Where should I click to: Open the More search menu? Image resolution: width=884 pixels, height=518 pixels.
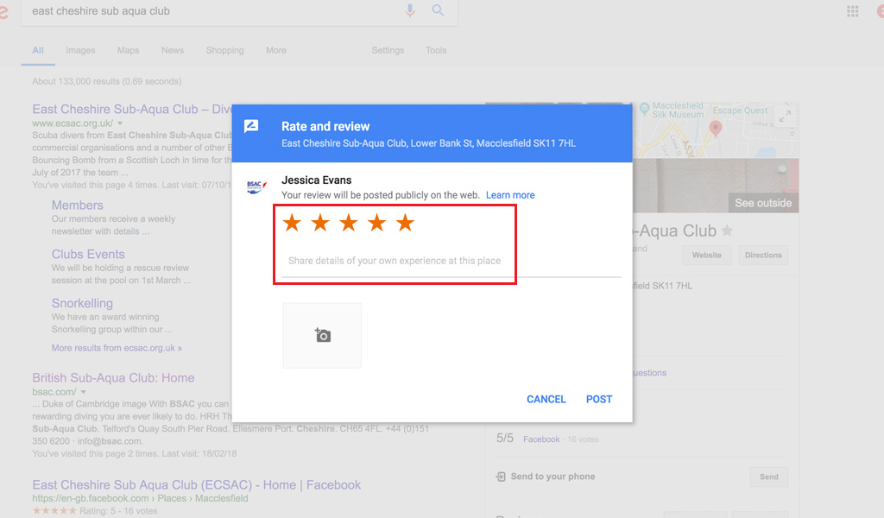pyautogui.click(x=276, y=50)
